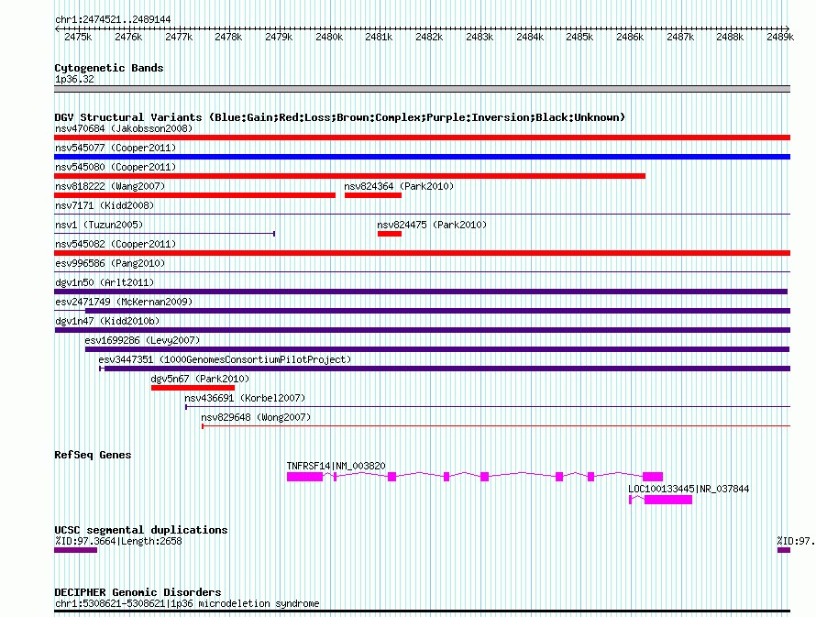
Task: Click the esv2471749 (McKernan2009) label
Action: [x=124, y=302]
